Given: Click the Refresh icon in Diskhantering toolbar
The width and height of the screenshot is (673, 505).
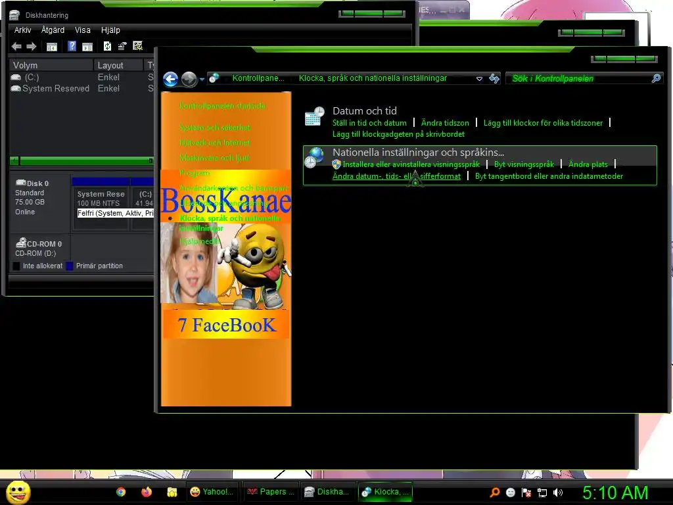Looking at the screenshot, I should [107, 46].
